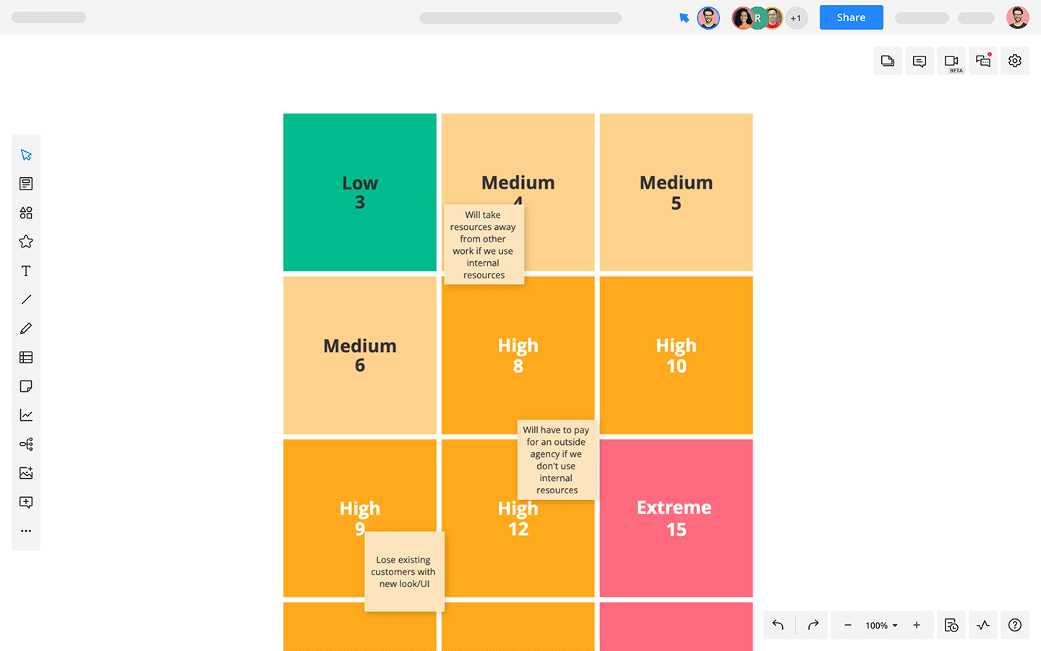
Task: Add a sticky note from sidebar
Action: click(26, 386)
